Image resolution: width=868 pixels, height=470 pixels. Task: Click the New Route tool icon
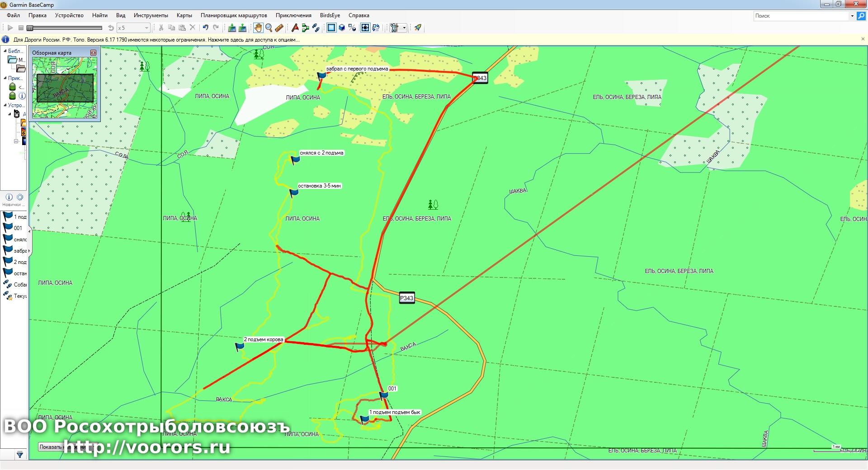306,28
